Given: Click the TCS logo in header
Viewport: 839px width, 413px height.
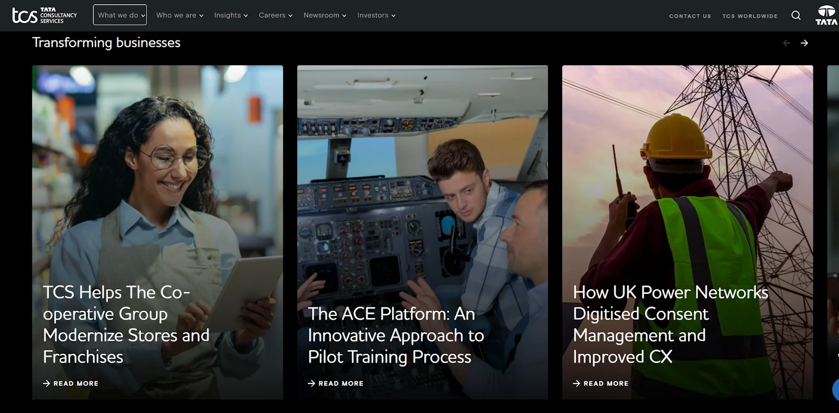Looking at the screenshot, I should click(x=45, y=15).
